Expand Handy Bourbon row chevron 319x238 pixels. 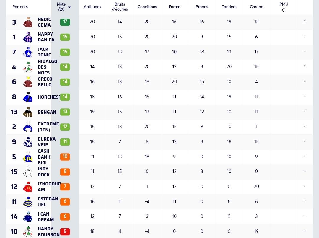pos(305,231)
